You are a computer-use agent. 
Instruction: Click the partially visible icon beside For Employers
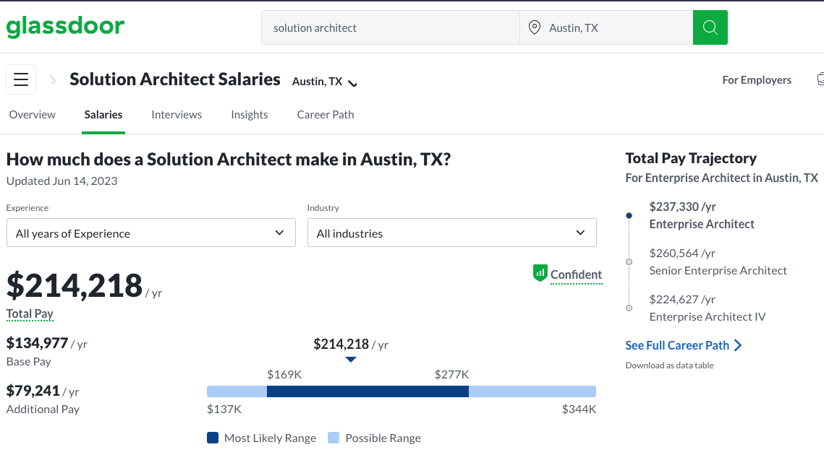coord(820,79)
